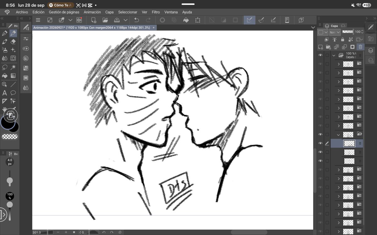Open the Ventana menu
This screenshot has height=235, width=377.
[x=171, y=12]
